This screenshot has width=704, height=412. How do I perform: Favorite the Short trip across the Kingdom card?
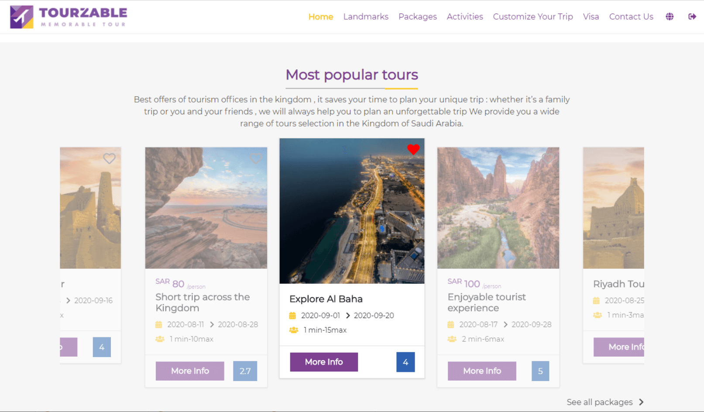pos(256,158)
